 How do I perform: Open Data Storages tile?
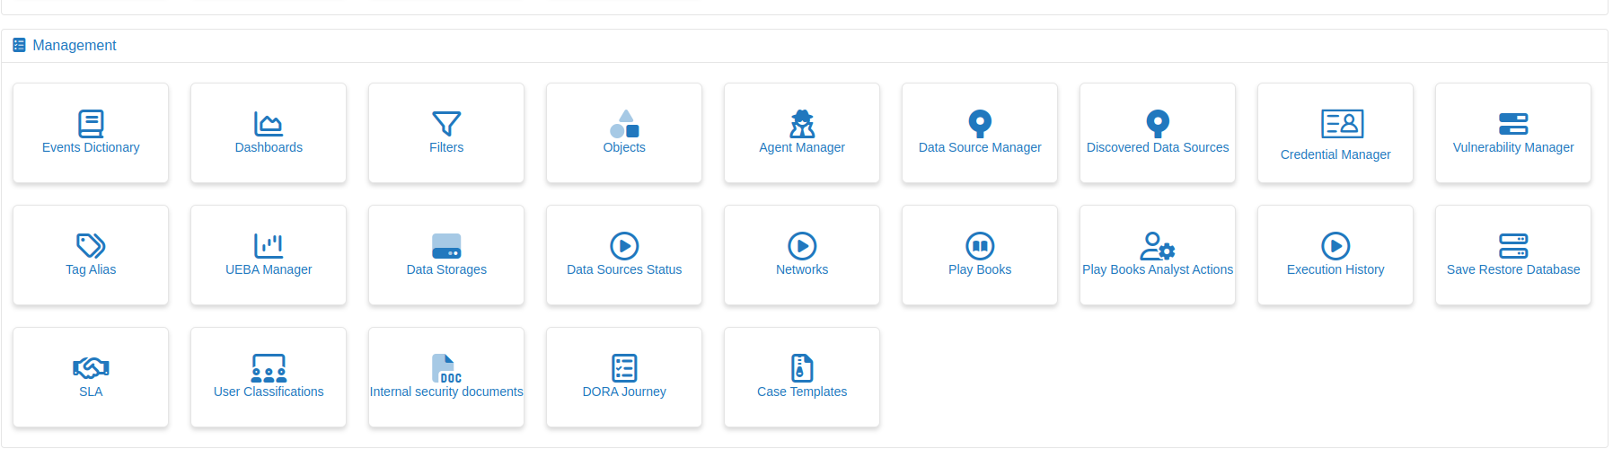click(446, 256)
